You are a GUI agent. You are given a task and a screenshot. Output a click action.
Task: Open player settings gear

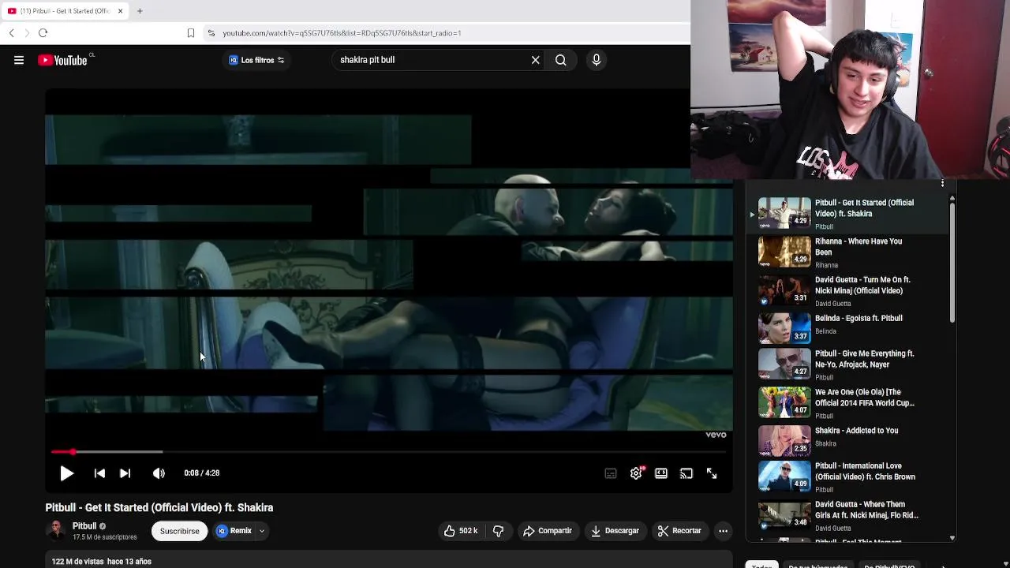(x=636, y=473)
